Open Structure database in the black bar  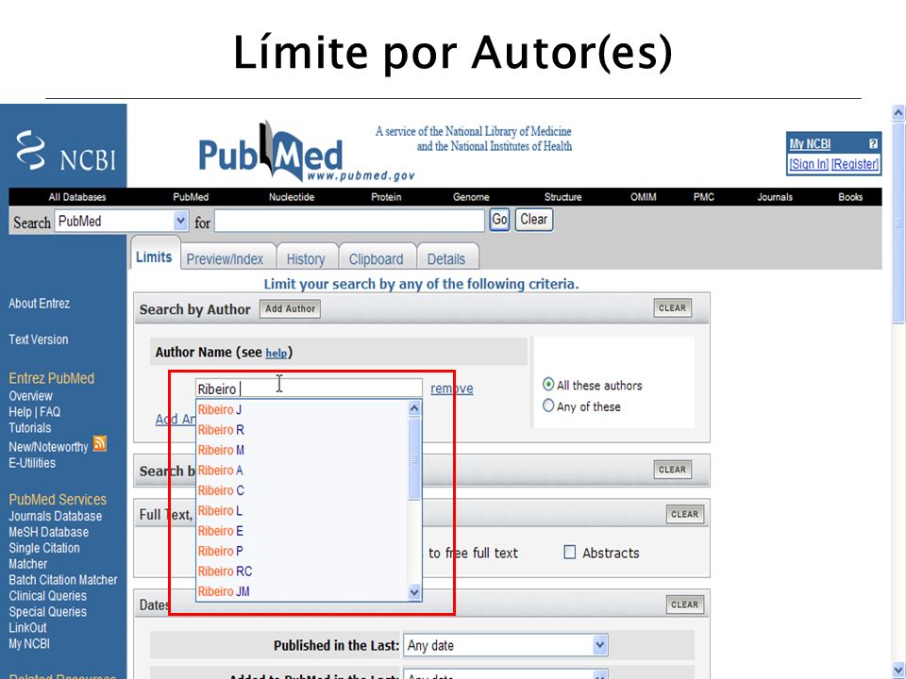[562, 197]
